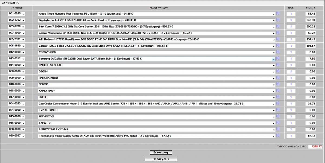Open the ΛΕΙΤΟΥΡΓΙΚΟ ΣΥΣΤΗΜΑ product dropdown
325x163 pixels.
(157, 129)
